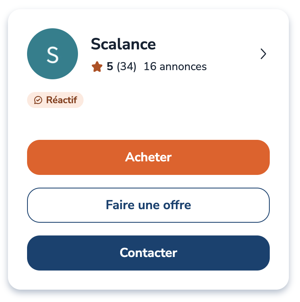Click the orange star rating icon

pyautogui.click(x=97, y=67)
